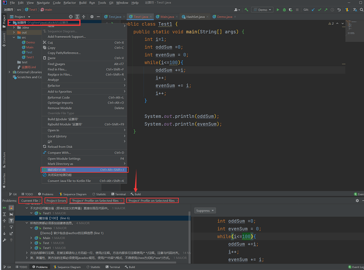The height and width of the screenshot is (270, 364).
Task: Toggle the Project tool window side tab
Action: pyautogui.click(x=4, y=21)
